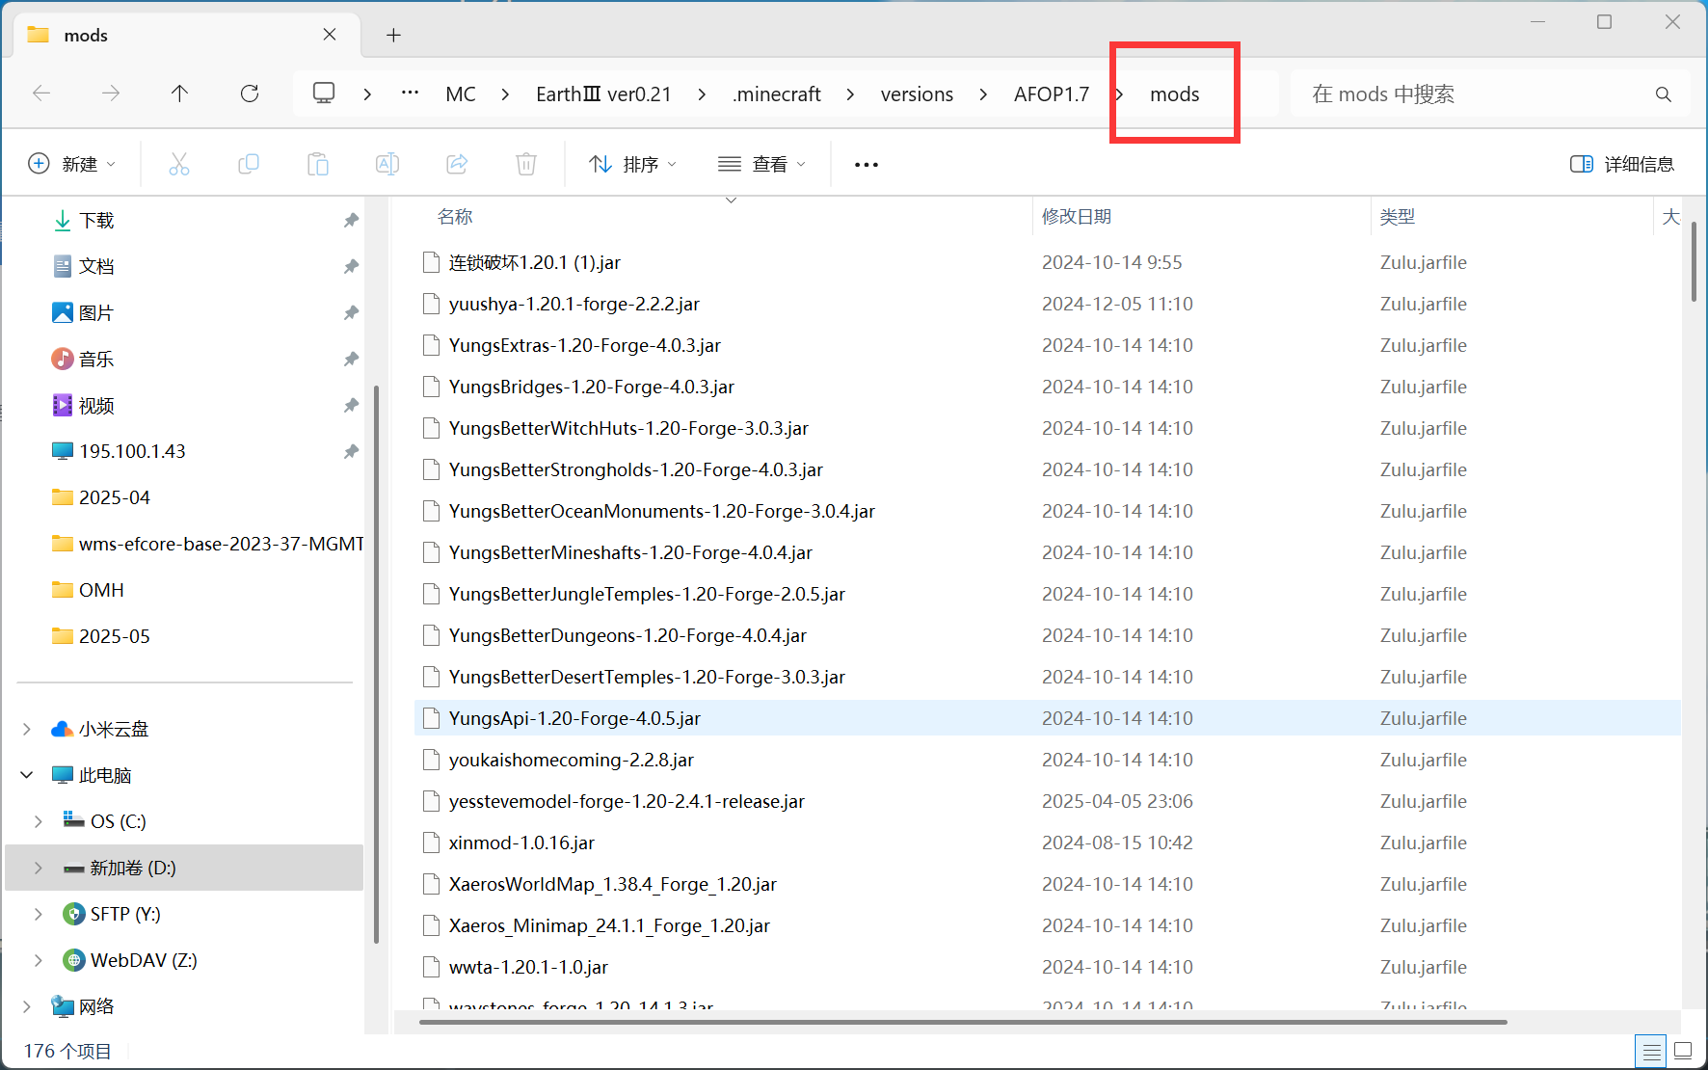The image size is (1708, 1070).
Task: Select file 连锁破坏1.20.1 (1).jar
Action: coord(534,263)
